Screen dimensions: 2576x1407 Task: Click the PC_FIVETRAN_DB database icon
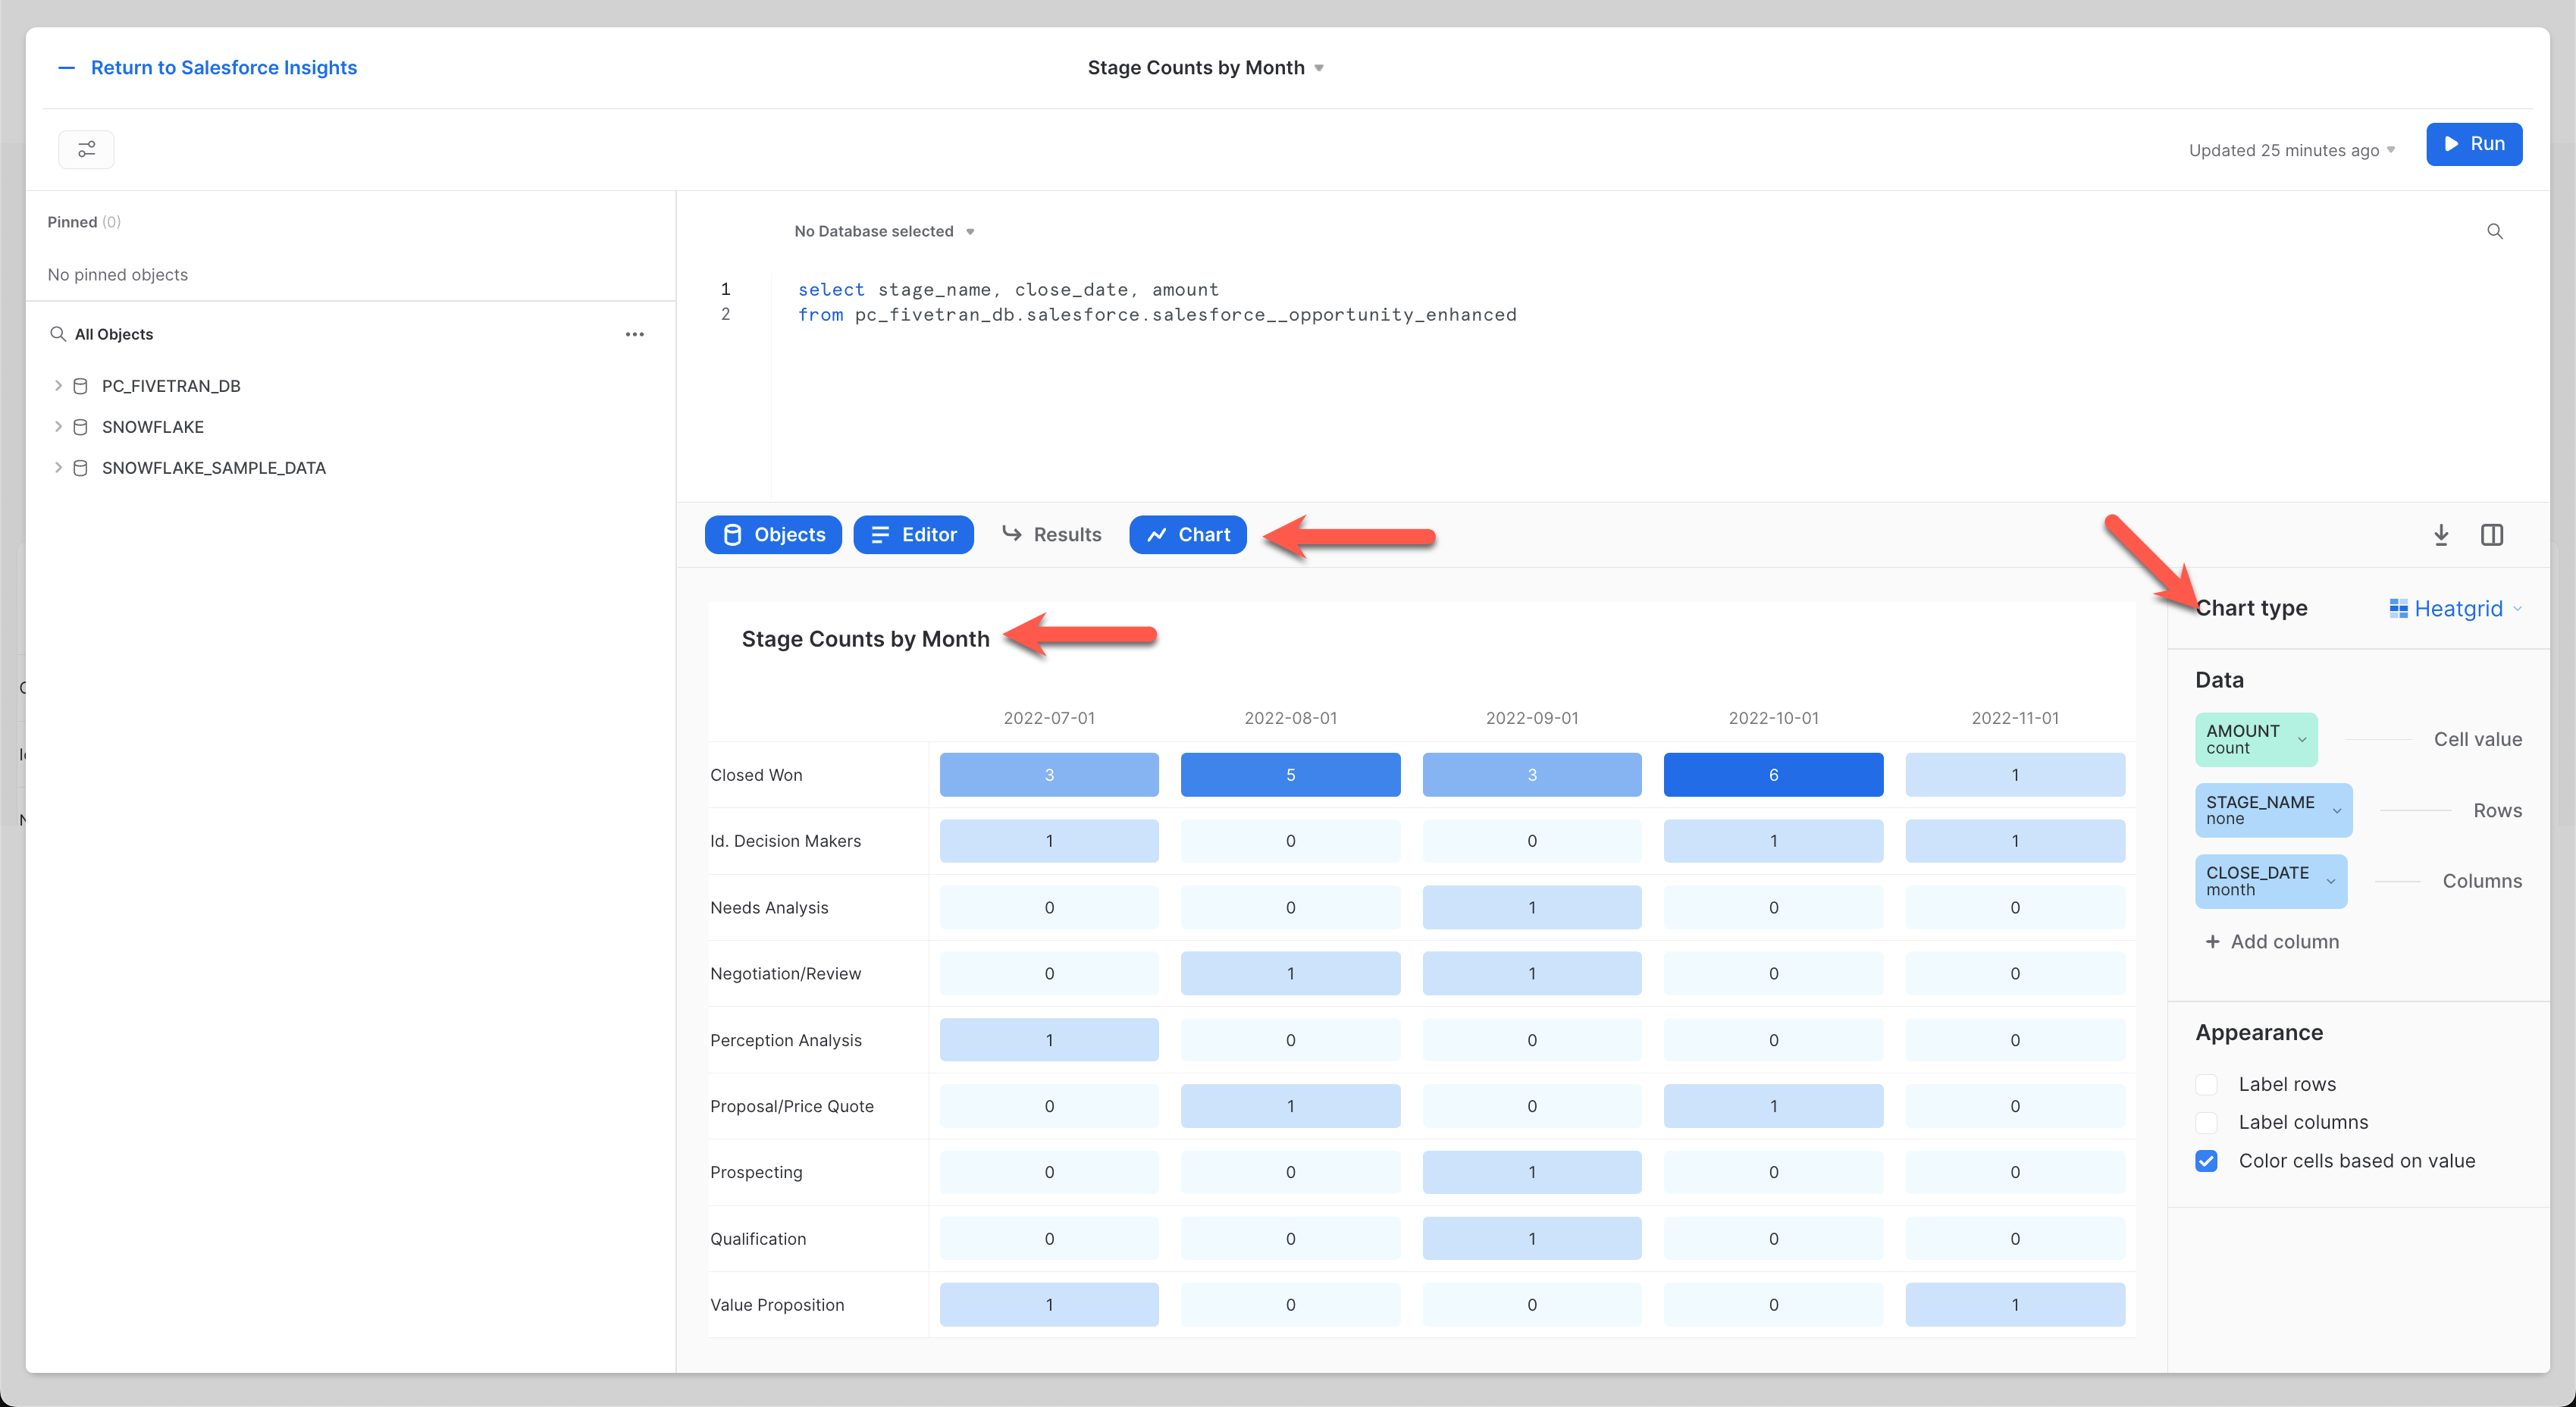tap(81, 385)
